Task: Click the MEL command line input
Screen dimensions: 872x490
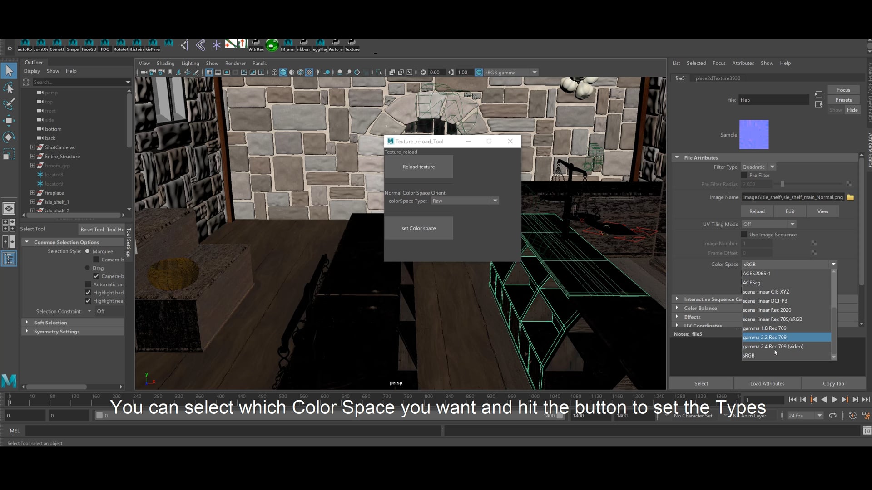Action: pos(233,431)
